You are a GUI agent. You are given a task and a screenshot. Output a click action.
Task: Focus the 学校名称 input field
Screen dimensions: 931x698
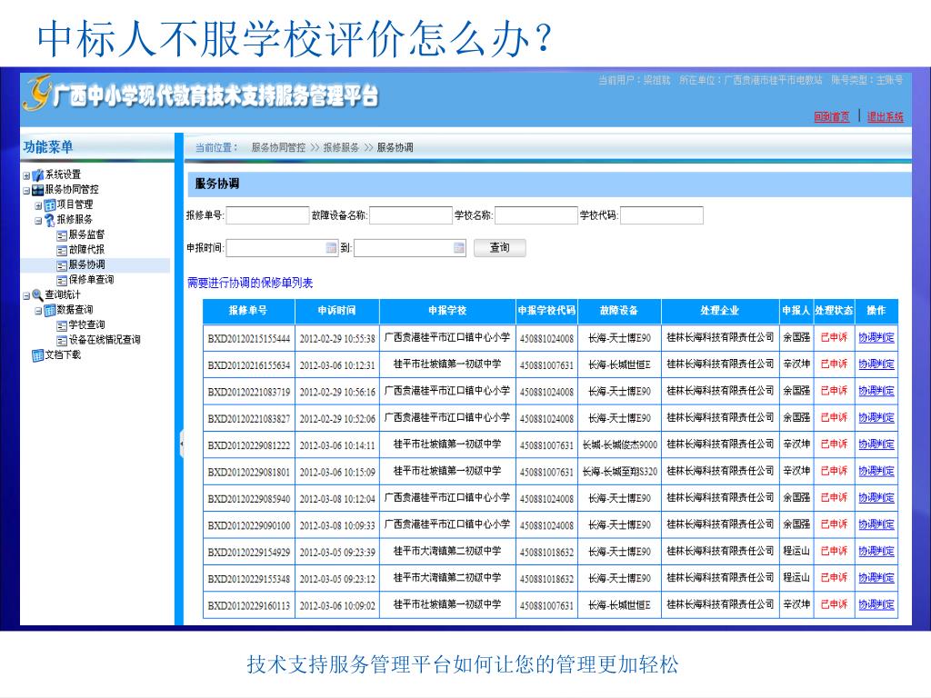click(x=536, y=215)
